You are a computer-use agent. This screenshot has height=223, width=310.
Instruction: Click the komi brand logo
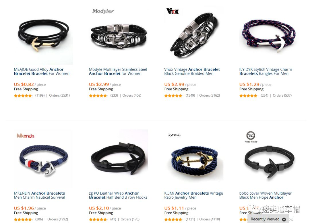[x=174, y=135]
